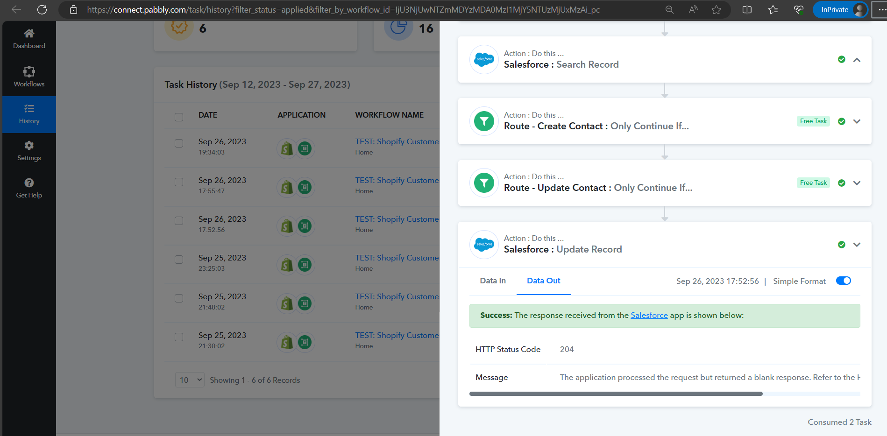Go to Workflows in the sidebar

tap(29, 77)
